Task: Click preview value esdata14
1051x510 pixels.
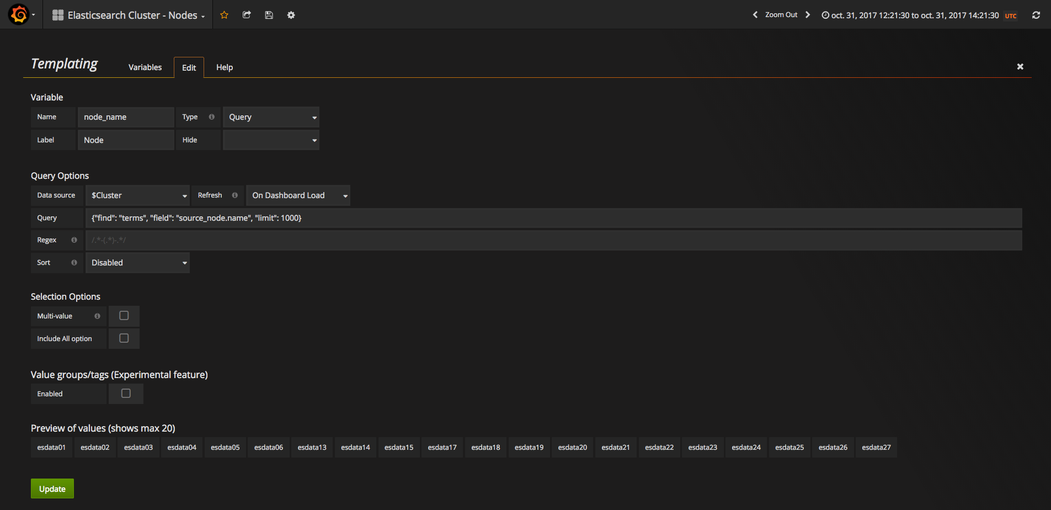Action: pos(355,448)
